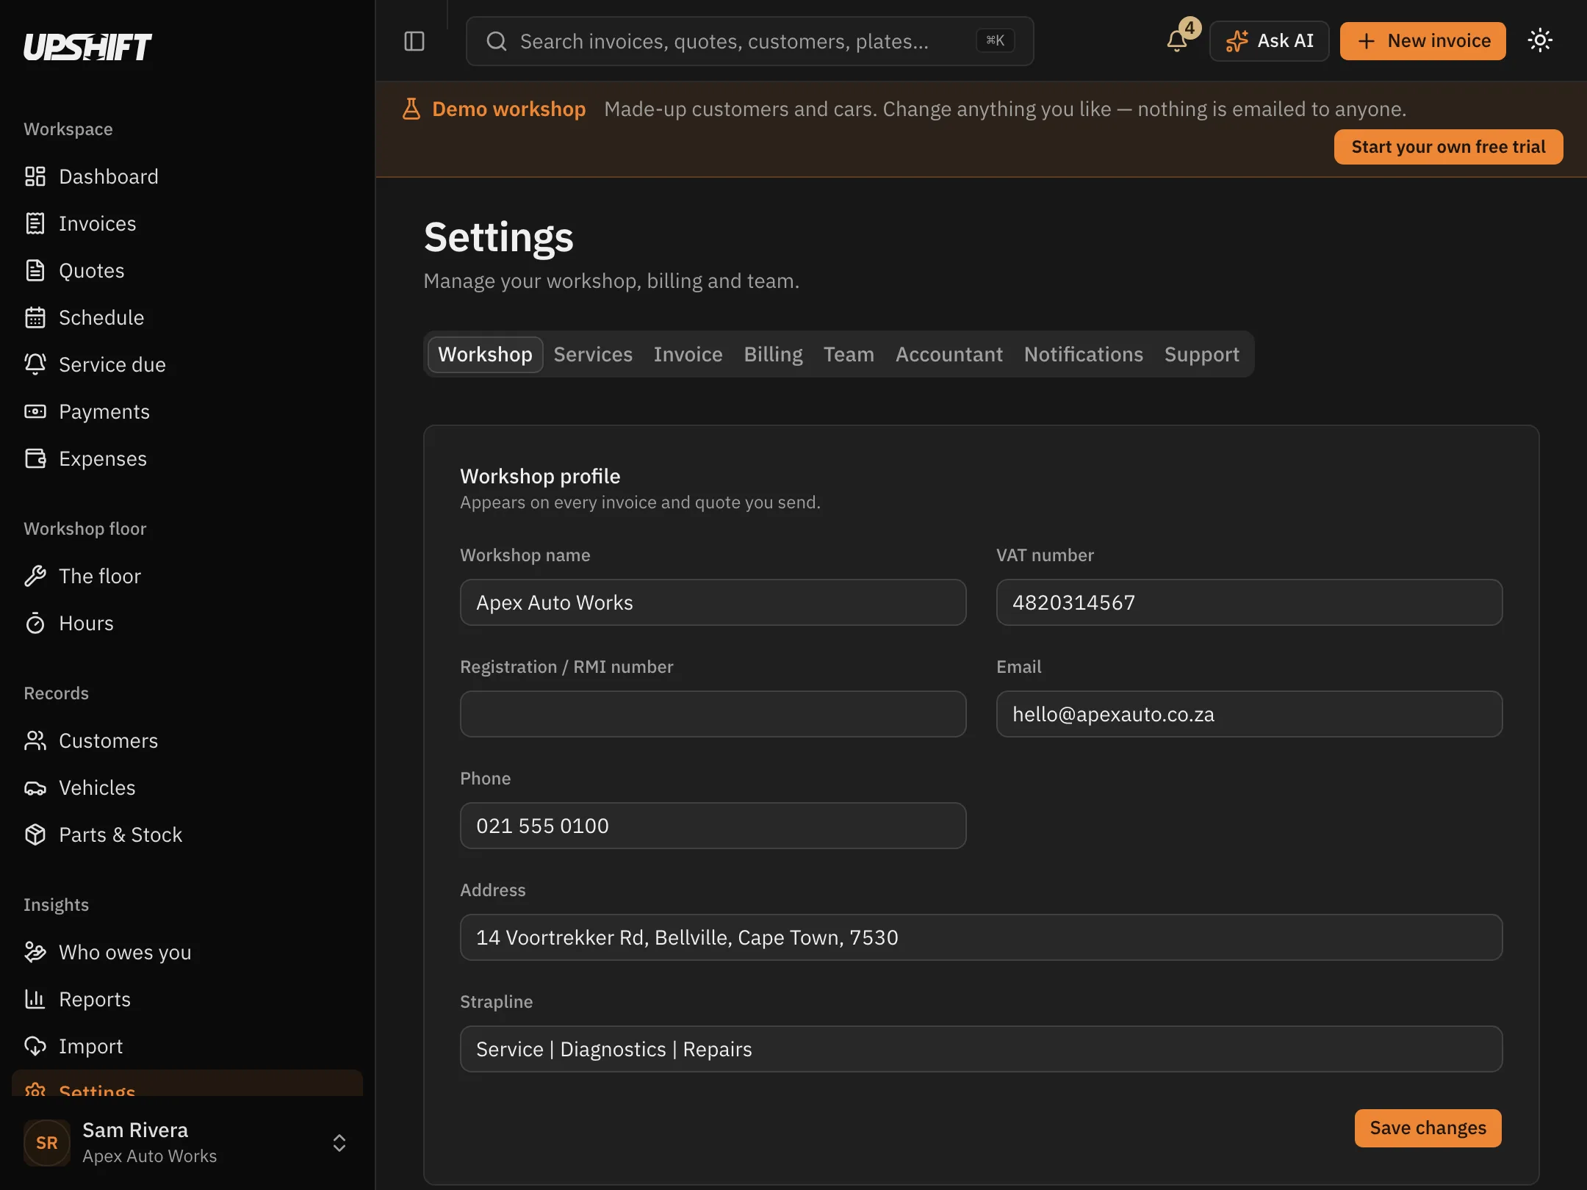The image size is (1587, 1190).
Task: Click the Email input field
Action: (1249, 714)
